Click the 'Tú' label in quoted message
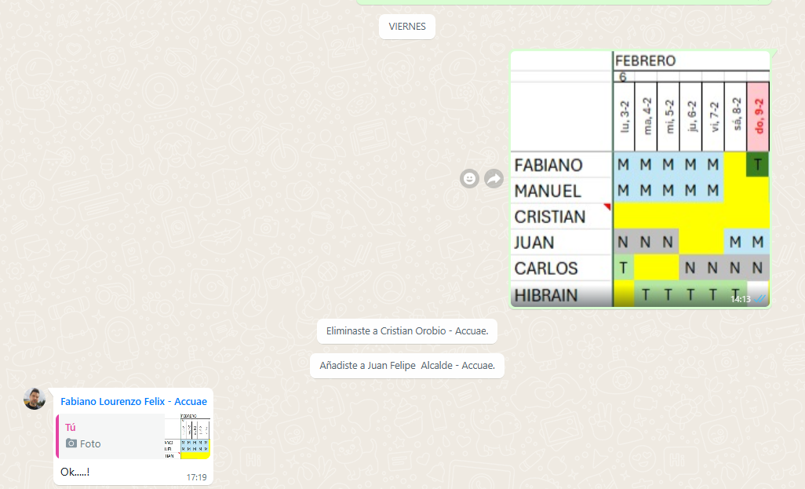This screenshot has height=489, width=805. click(x=71, y=428)
